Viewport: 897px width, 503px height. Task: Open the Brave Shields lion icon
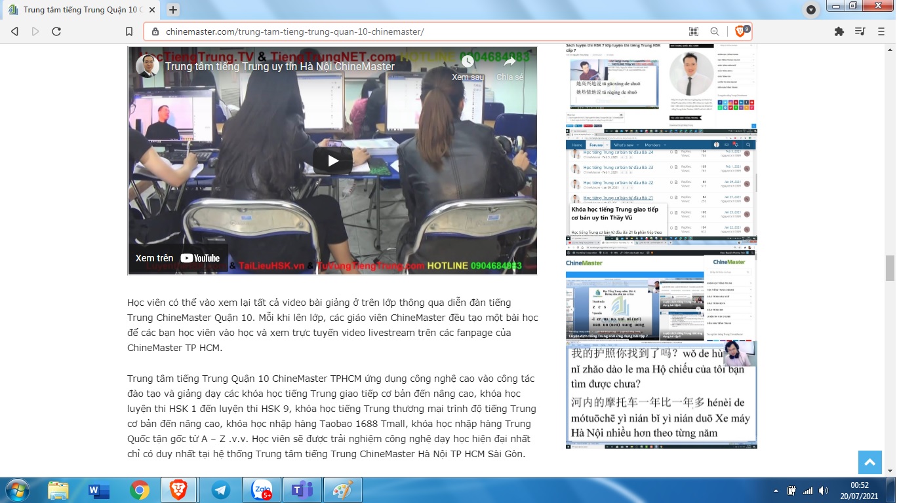click(740, 31)
